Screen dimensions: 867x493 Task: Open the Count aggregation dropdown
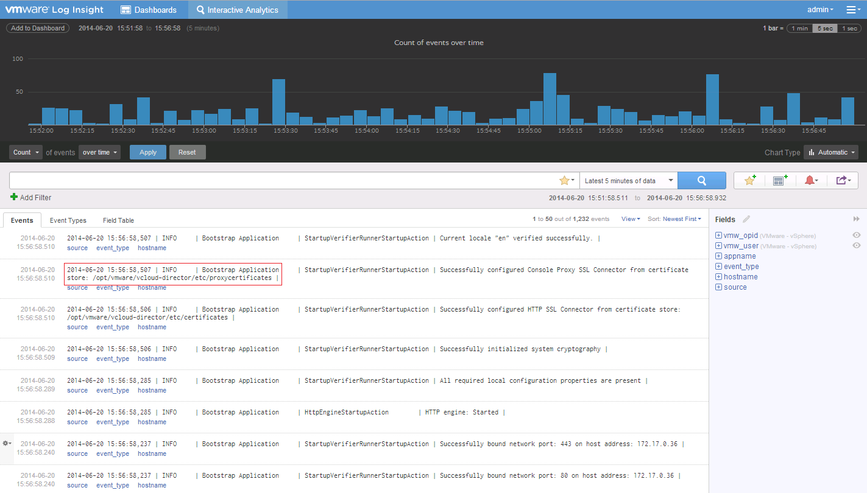coord(26,152)
